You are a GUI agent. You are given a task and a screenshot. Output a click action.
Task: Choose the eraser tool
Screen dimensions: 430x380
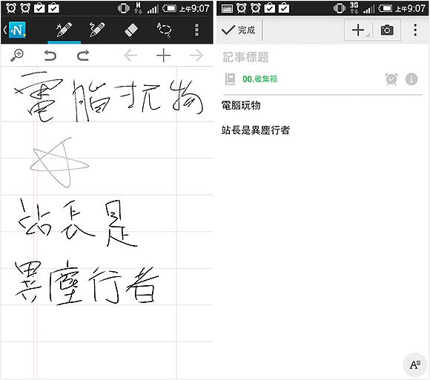point(131,30)
